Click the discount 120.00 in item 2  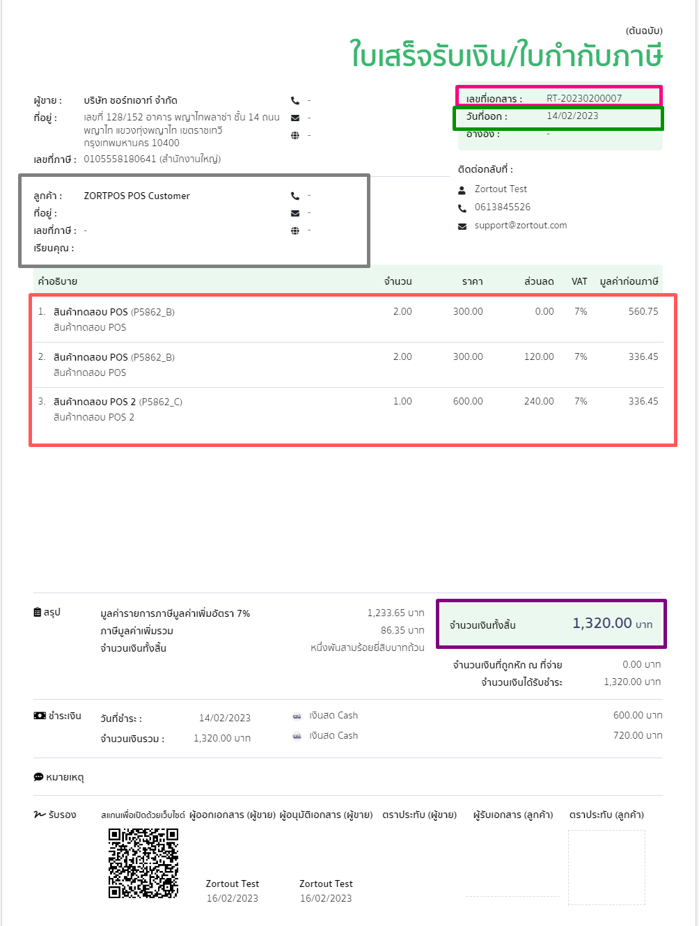(539, 356)
